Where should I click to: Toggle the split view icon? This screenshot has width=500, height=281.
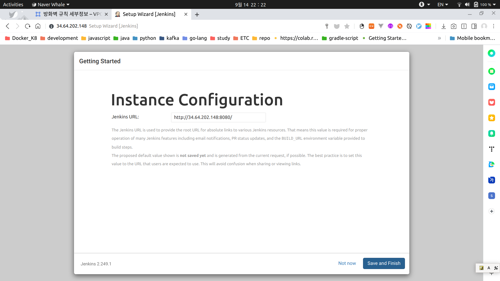pos(464,26)
